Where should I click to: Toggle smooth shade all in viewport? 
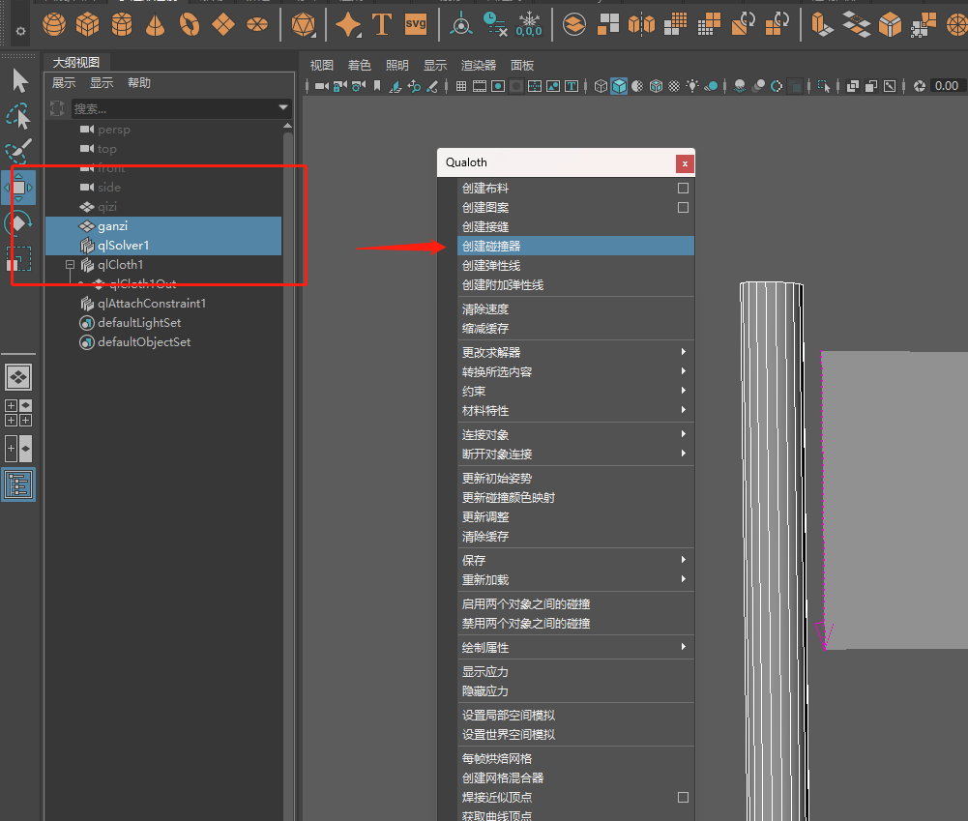(x=619, y=86)
